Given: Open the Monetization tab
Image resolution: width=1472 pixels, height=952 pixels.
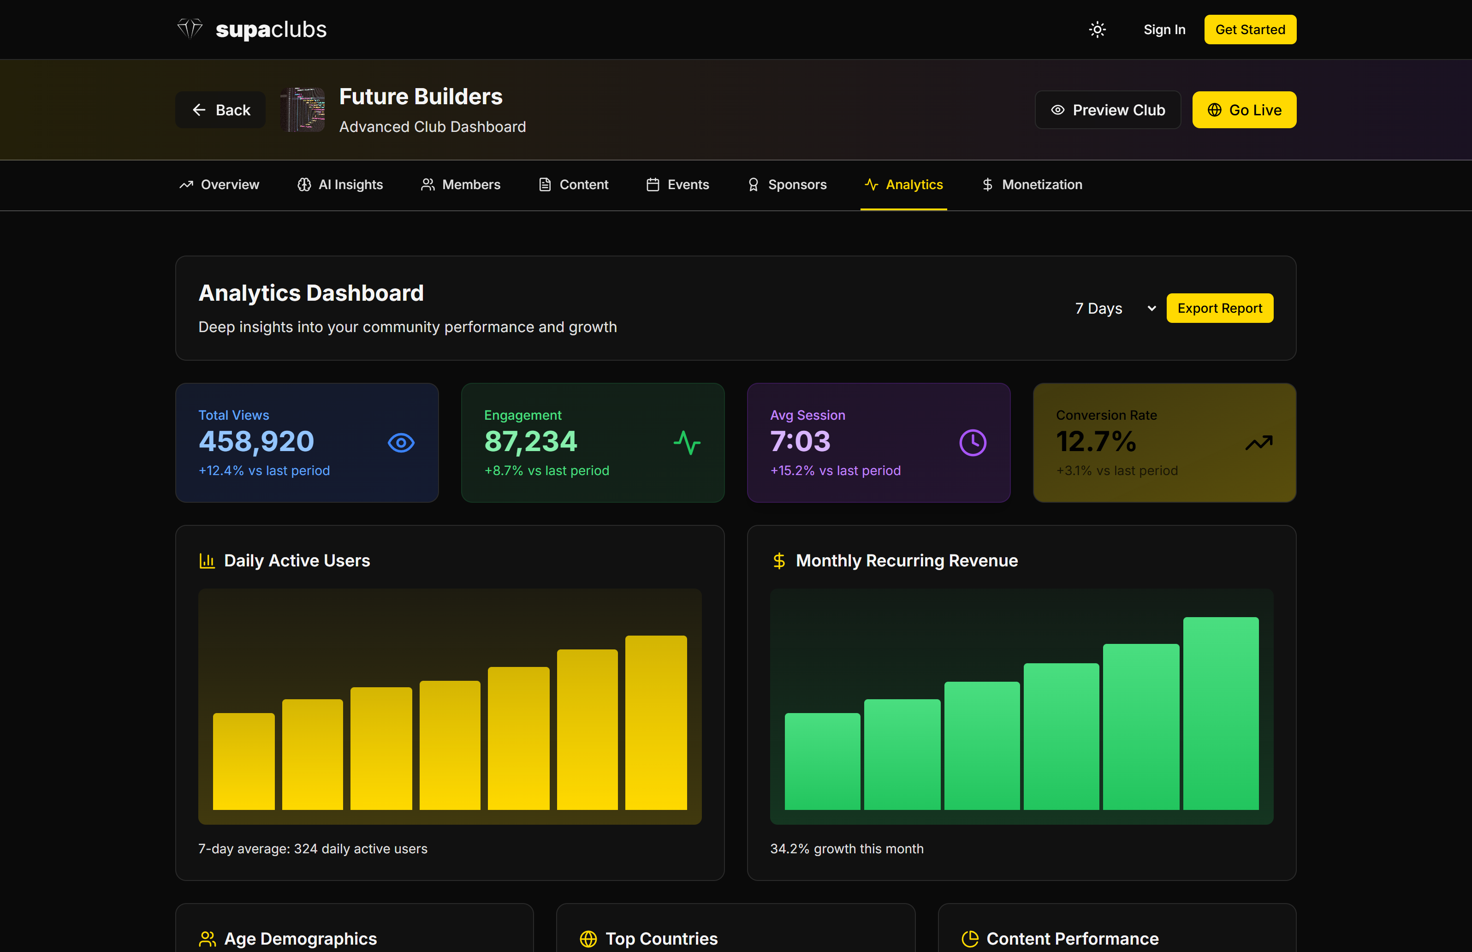Looking at the screenshot, I should click(x=1032, y=185).
